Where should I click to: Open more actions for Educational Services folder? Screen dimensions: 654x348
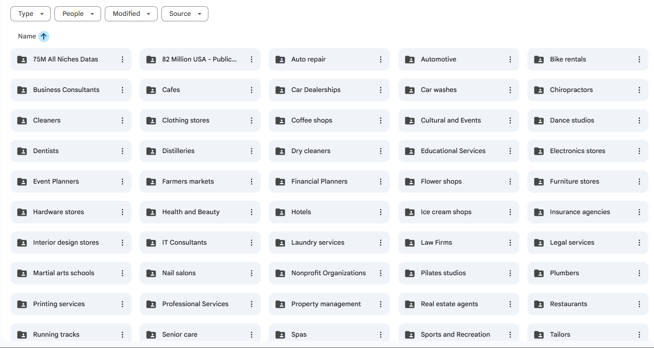point(510,151)
